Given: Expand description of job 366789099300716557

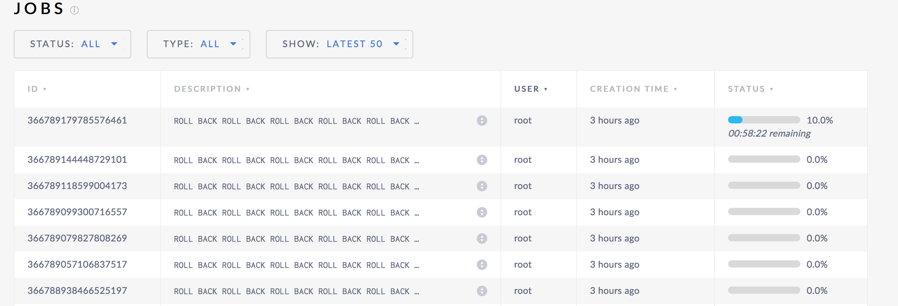Looking at the screenshot, I should pos(482,212).
